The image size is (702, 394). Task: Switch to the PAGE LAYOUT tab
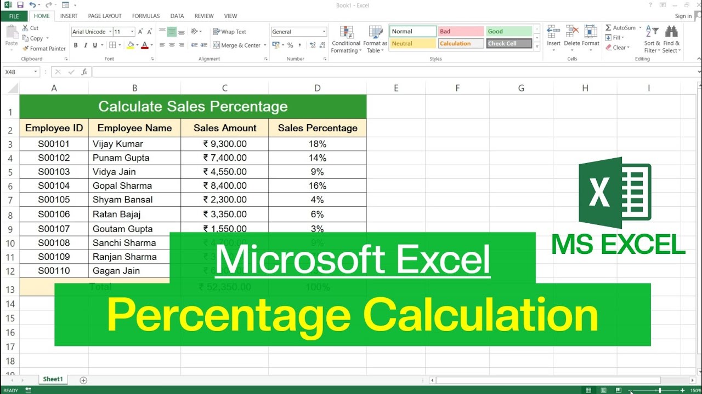pos(105,16)
